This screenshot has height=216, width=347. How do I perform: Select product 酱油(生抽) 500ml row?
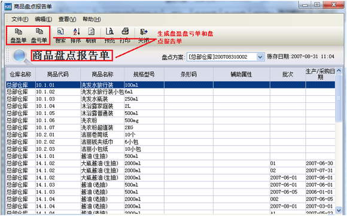[x=171, y=156]
